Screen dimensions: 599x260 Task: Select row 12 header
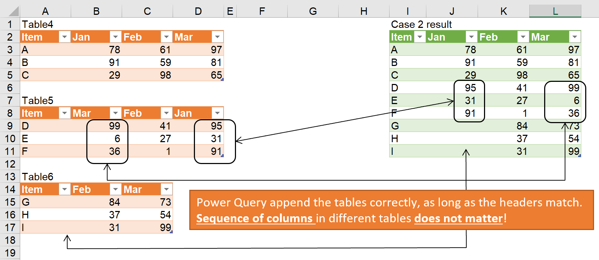(10, 164)
